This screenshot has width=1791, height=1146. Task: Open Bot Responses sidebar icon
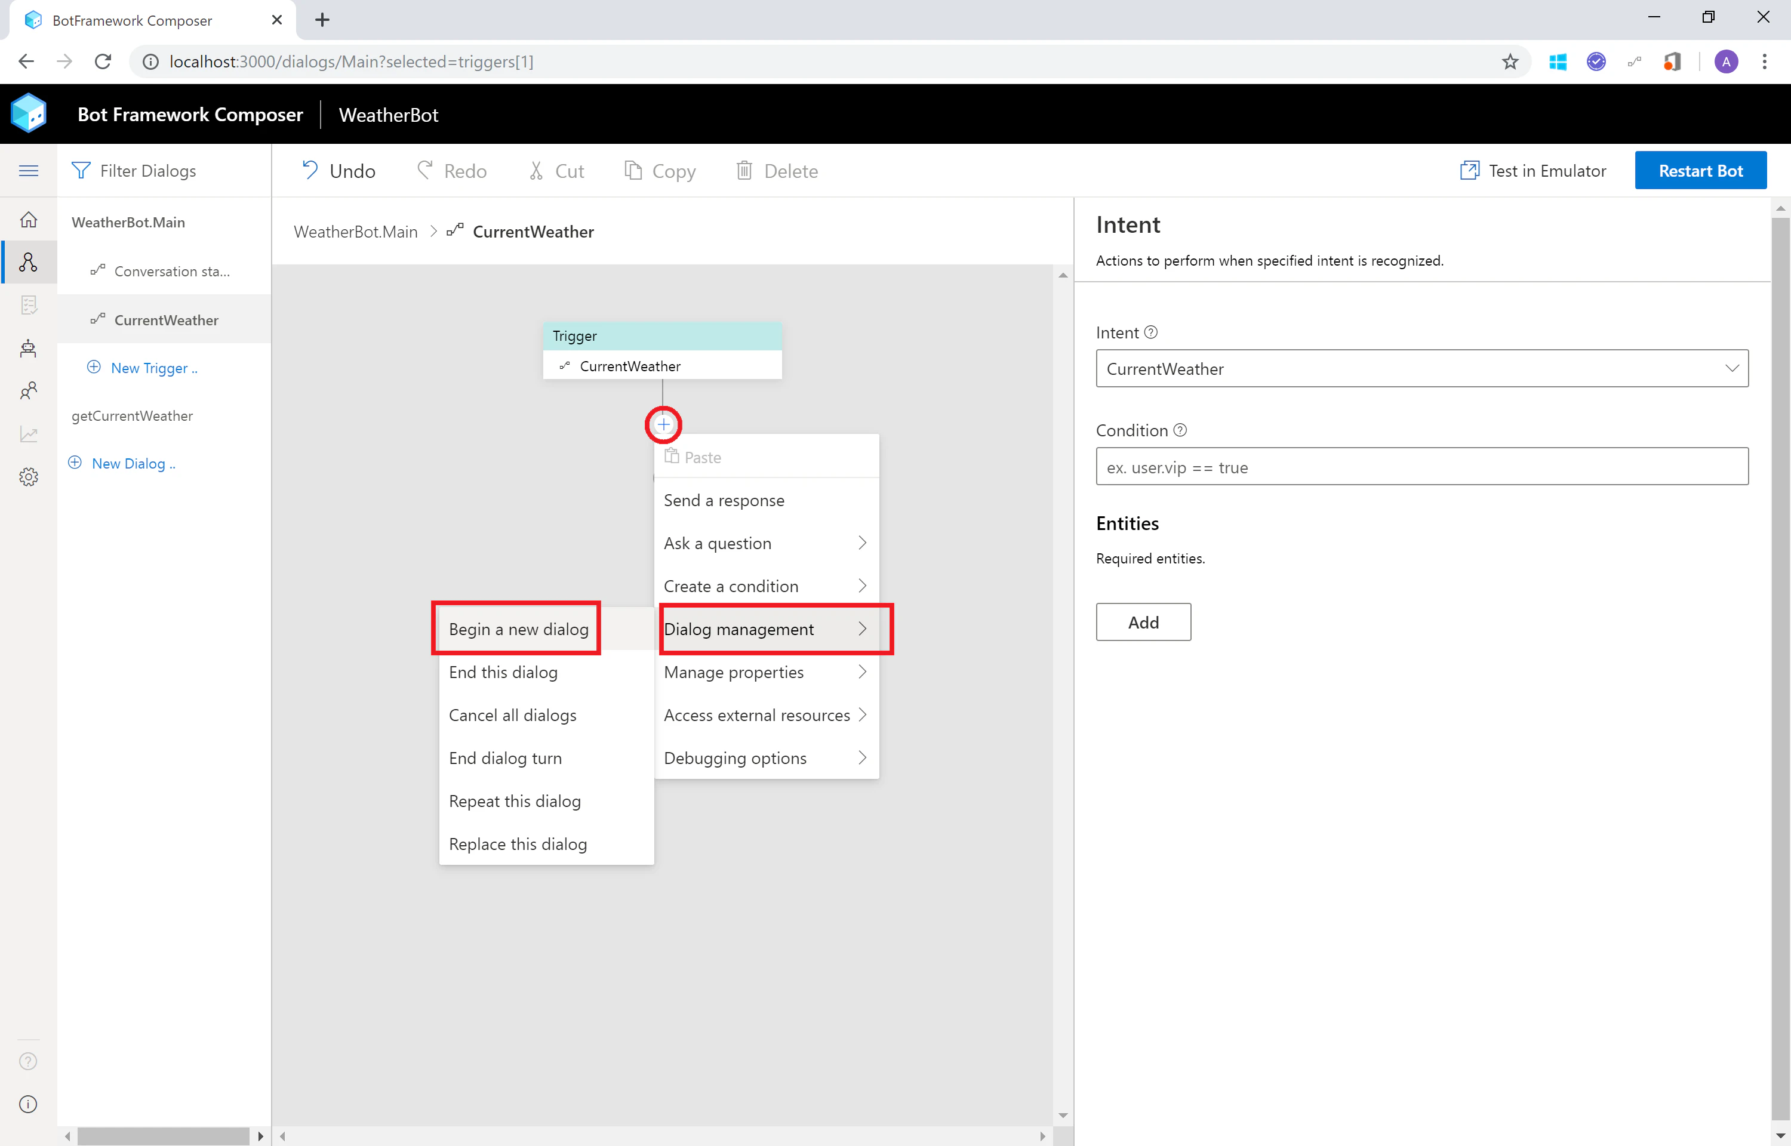click(x=28, y=305)
